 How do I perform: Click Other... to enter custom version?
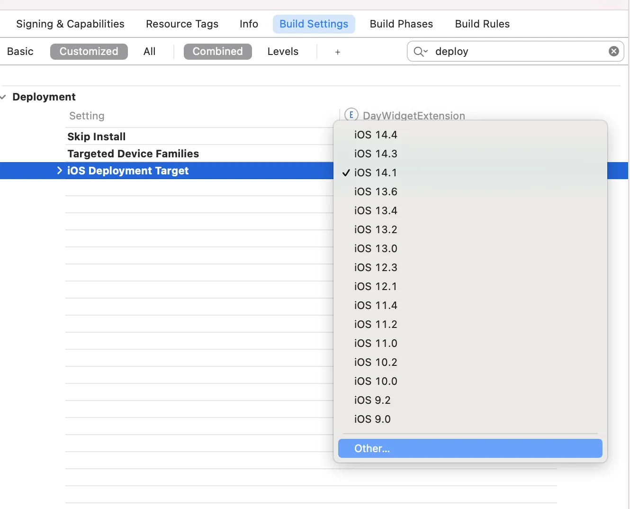[x=470, y=448]
